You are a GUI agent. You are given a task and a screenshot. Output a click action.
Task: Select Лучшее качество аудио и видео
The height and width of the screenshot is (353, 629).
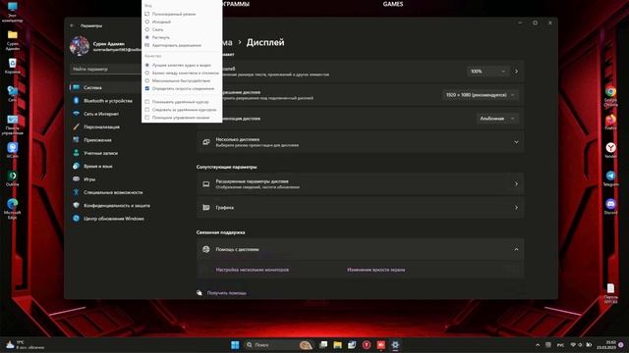(x=178, y=65)
